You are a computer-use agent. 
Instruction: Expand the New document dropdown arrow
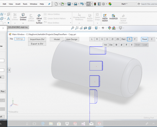(59, 4)
